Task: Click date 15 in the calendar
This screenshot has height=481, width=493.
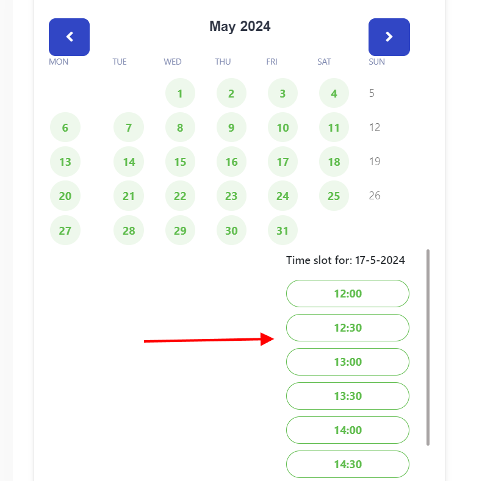Action: 180,162
